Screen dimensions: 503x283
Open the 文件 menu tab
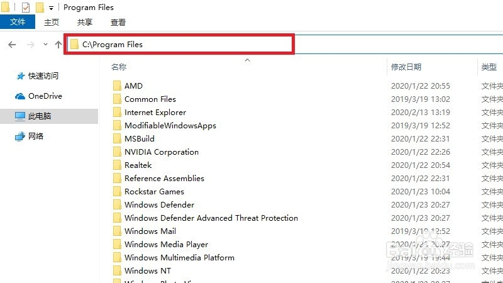(18, 22)
